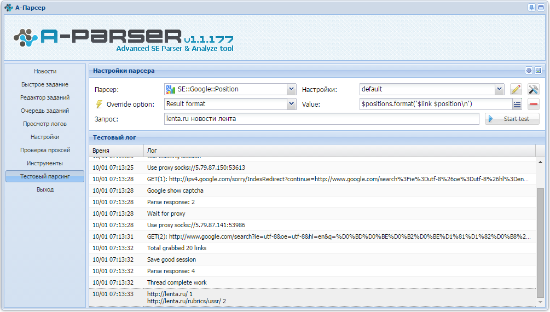Click result line 'http://lenta.ru/ 1'
Image resolution: width=550 pixels, height=312 pixels.
click(170, 294)
